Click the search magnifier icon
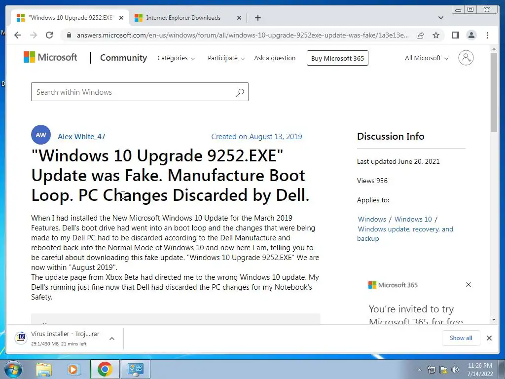Screen dimensions: 505x379 click(x=240, y=92)
